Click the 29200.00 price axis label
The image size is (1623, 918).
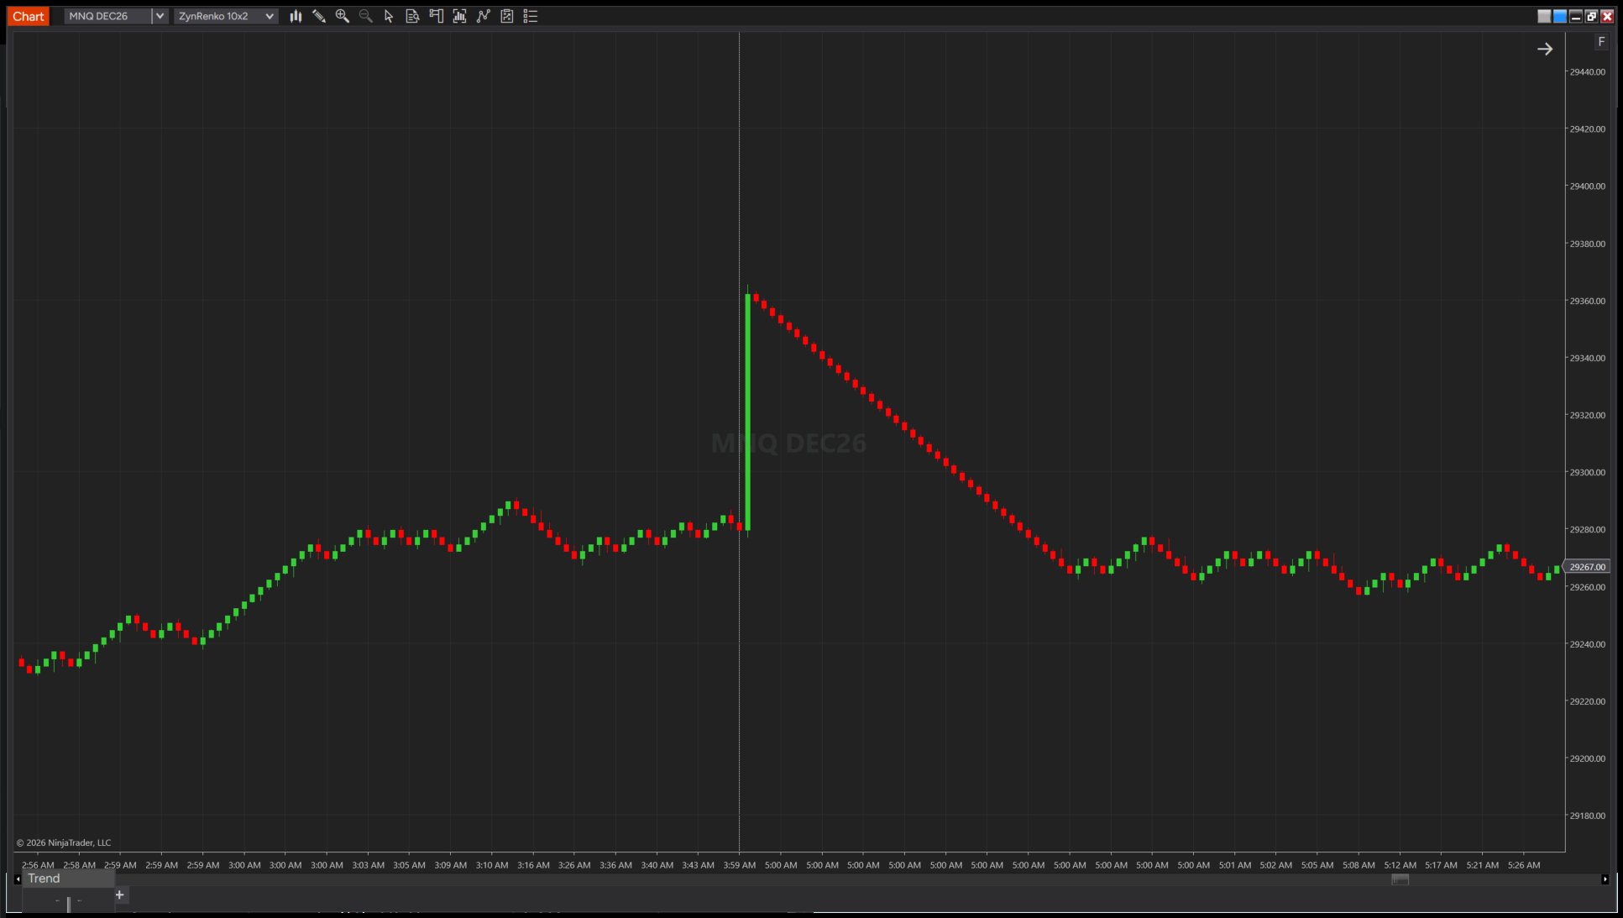tap(1587, 758)
